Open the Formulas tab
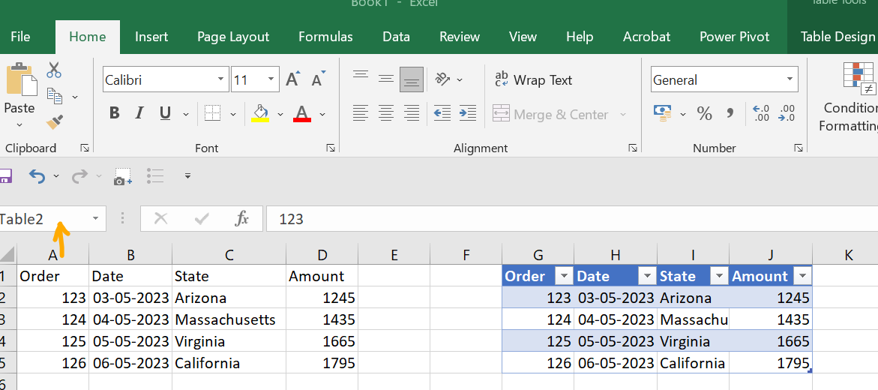Viewport: 878px width, 390px height. (x=325, y=37)
